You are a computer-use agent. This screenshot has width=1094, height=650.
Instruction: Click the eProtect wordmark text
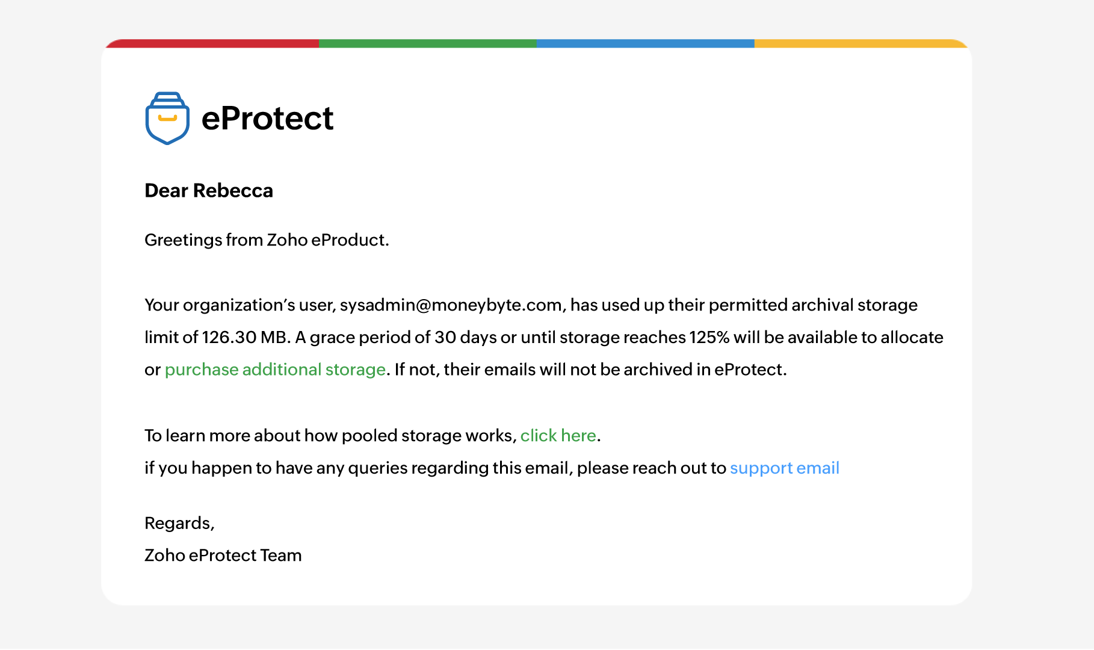pos(267,118)
